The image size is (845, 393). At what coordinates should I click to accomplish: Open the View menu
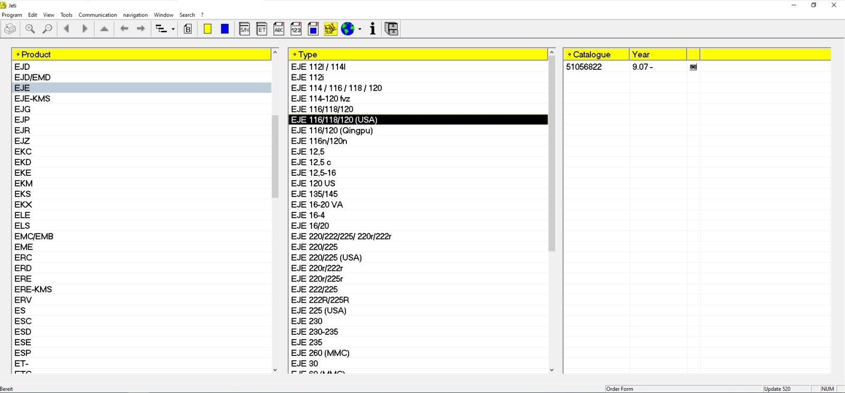pyautogui.click(x=49, y=15)
